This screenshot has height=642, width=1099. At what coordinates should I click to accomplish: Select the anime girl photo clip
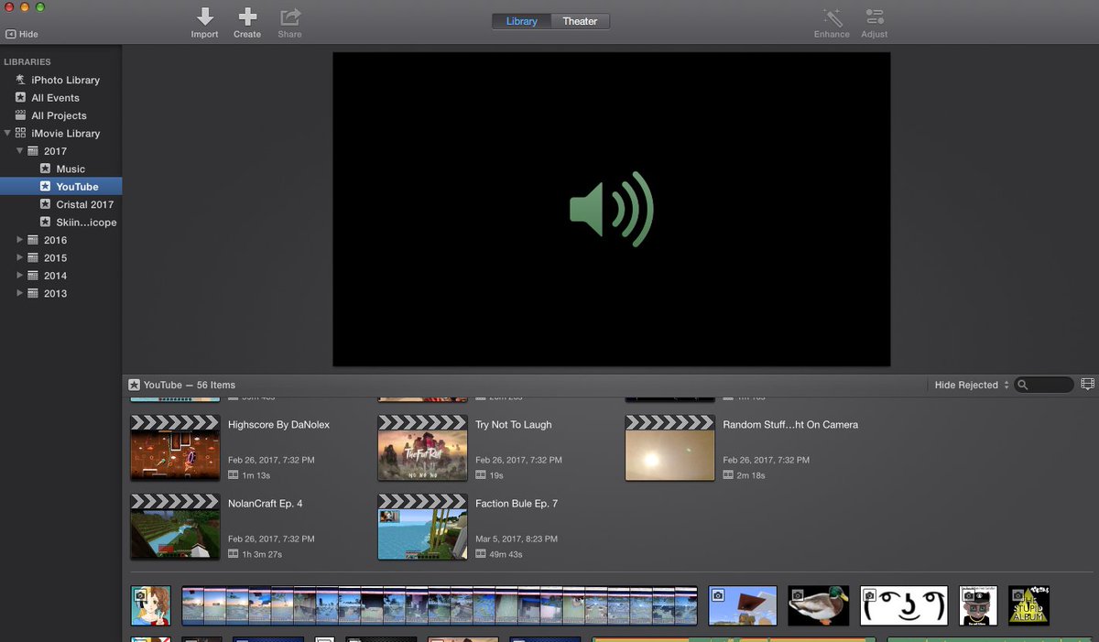pyautogui.click(x=151, y=605)
